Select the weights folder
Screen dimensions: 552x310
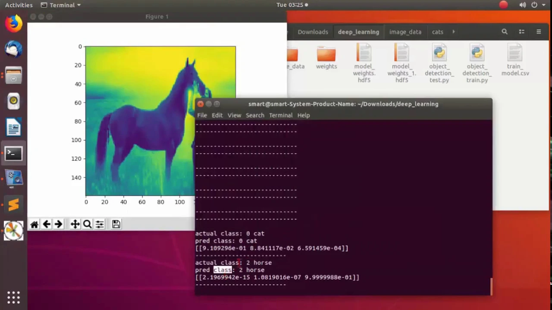point(326,58)
